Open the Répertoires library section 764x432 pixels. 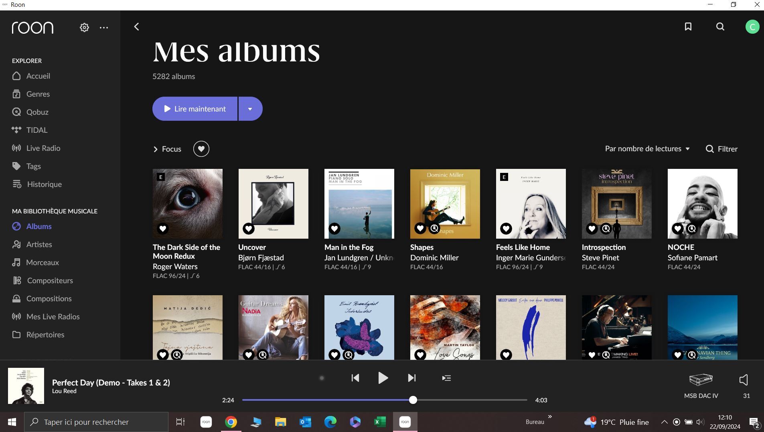(38, 335)
